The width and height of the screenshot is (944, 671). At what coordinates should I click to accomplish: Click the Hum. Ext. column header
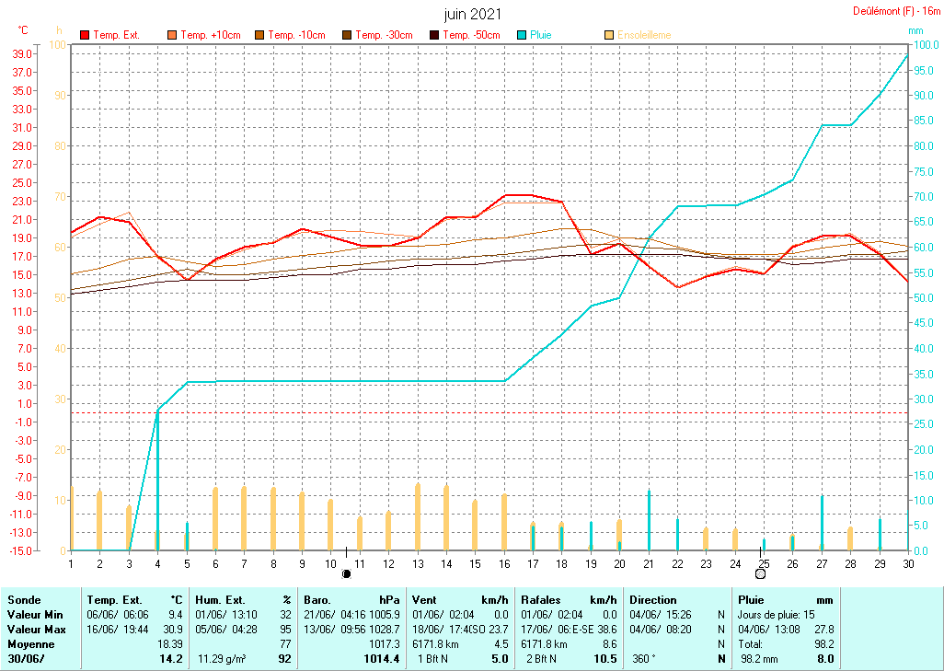tap(223, 599)
